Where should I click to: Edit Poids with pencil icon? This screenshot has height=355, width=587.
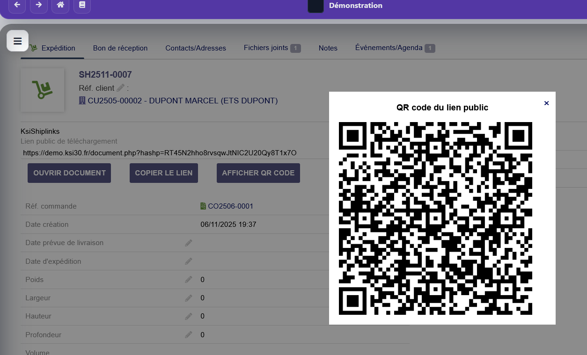pyautogui.click(x=189, y=279)
